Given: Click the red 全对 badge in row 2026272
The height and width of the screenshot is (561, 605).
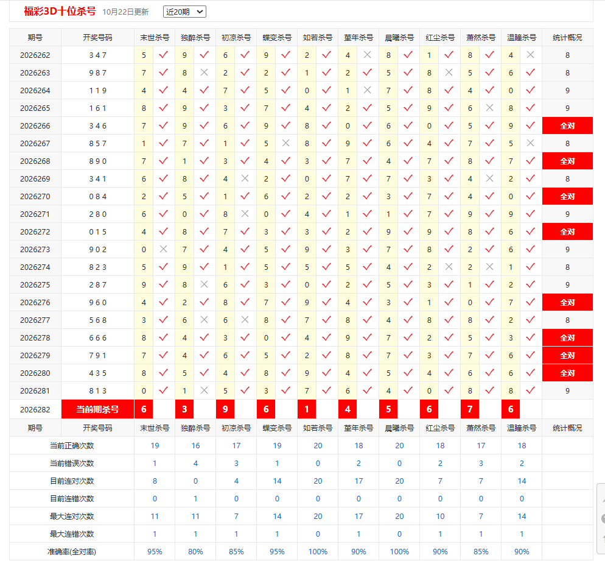Looking at the screenshot, I should [567, 231].
